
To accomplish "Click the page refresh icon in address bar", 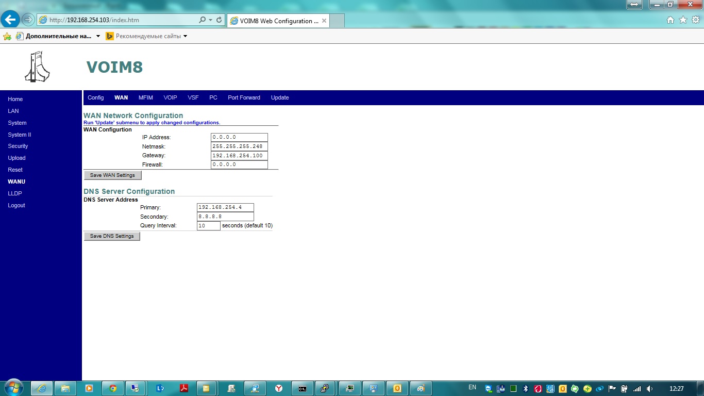I will point(219,20).
